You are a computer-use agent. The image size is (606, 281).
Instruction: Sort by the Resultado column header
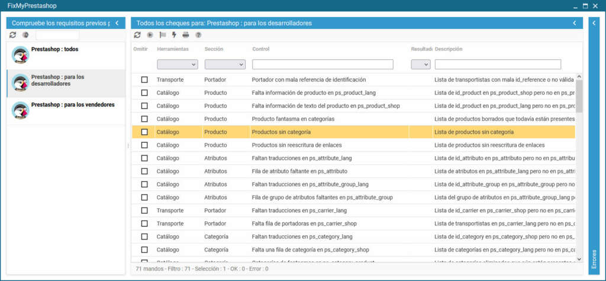pos(421,49)
